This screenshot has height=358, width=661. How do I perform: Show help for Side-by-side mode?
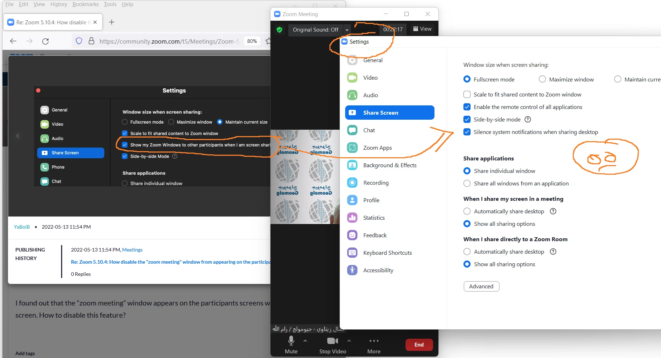(x=528, y=119)
